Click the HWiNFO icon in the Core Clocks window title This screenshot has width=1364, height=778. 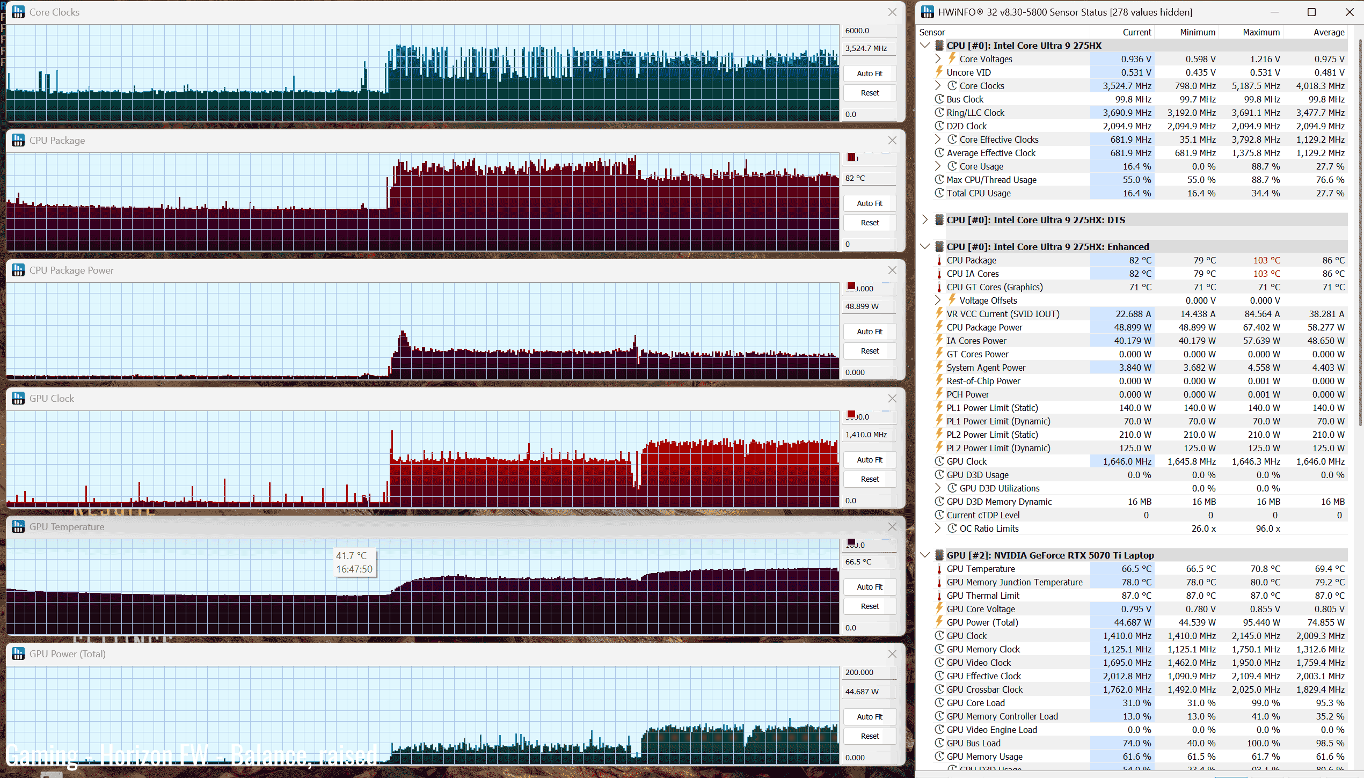[18, 12]
